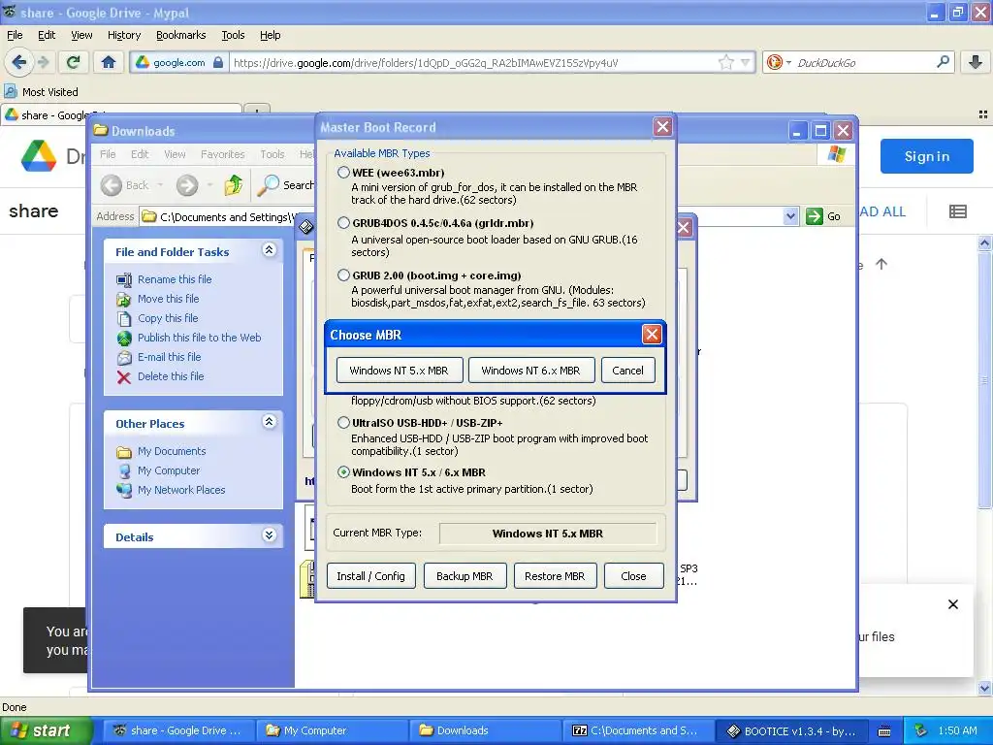The image size is (993, 745).
Task: Open browser downloads arrow icon
Action: [976, 62]
